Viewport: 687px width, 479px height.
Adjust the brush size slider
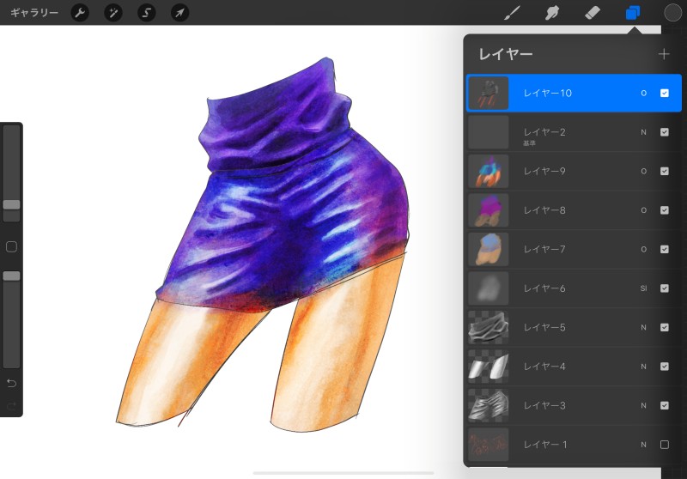[x=11, y=204]
